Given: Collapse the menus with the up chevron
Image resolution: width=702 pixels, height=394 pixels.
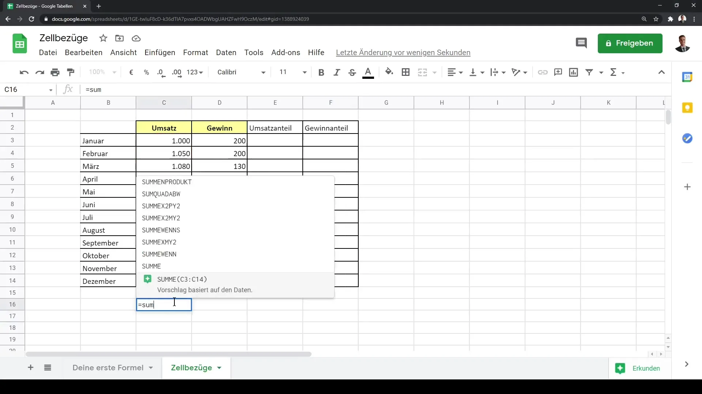Looking at the screenshot, I should point(661,72).
